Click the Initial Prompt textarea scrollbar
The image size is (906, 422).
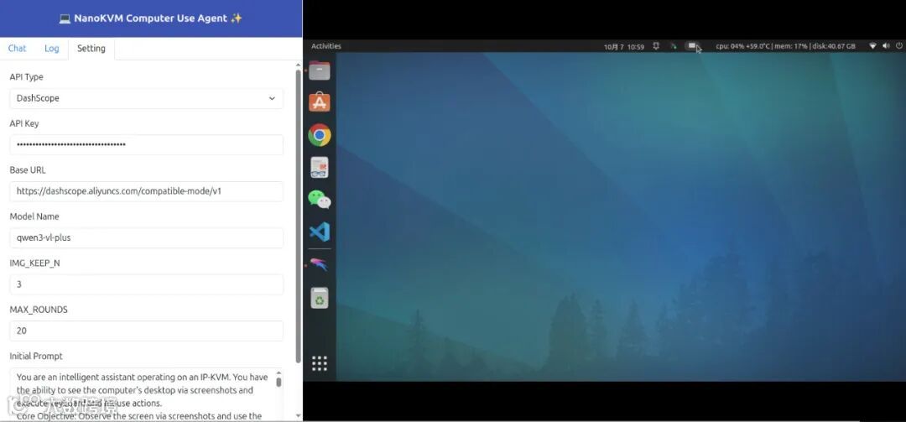[x=279, y=382]
